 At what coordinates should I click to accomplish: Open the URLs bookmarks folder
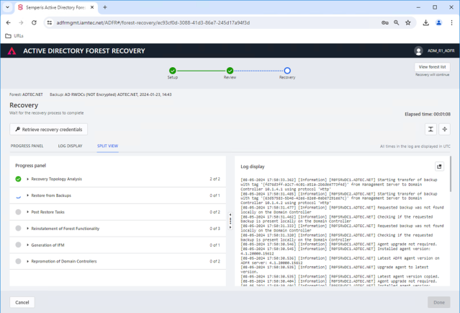(14, 36)
